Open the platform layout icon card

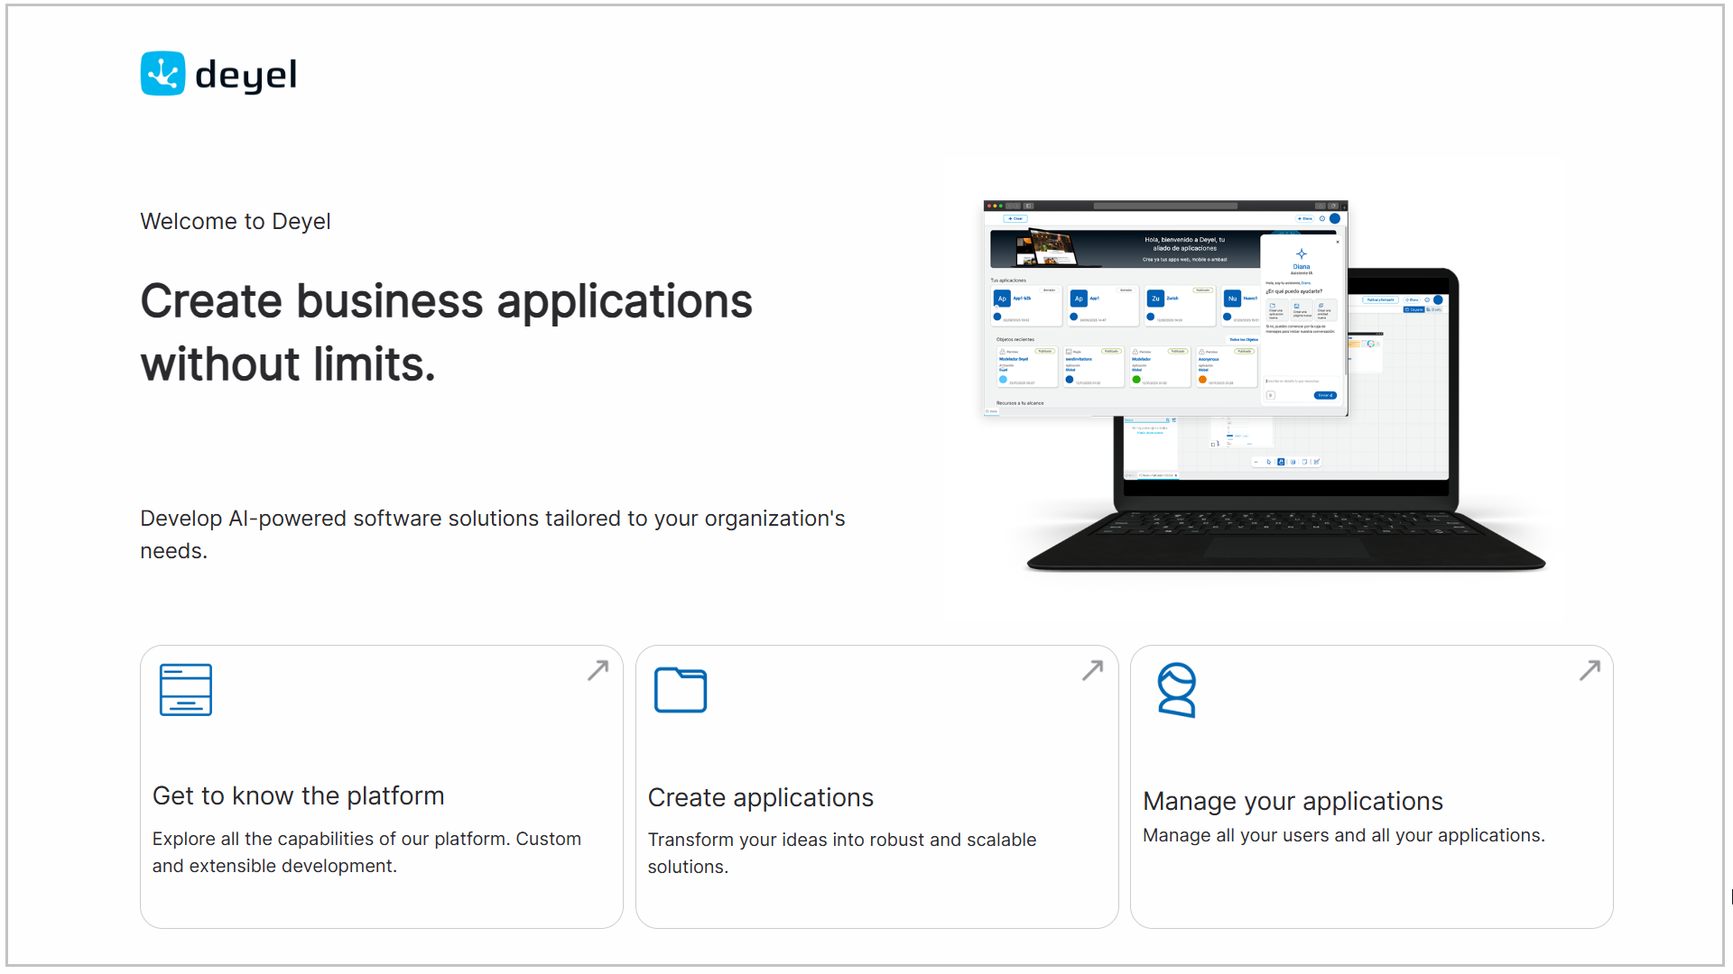pyautogui.click(x=185, y=690)
